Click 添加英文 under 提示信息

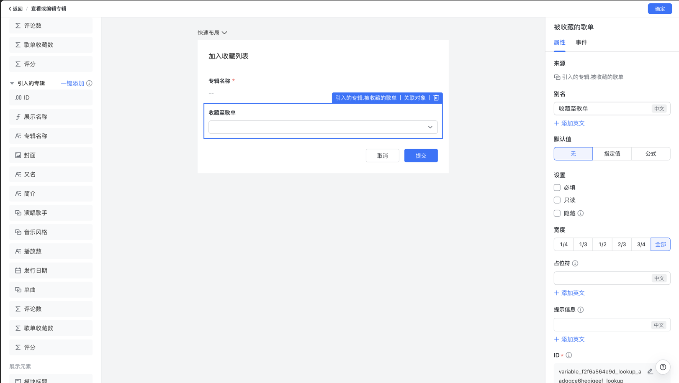tap(569, 340)
